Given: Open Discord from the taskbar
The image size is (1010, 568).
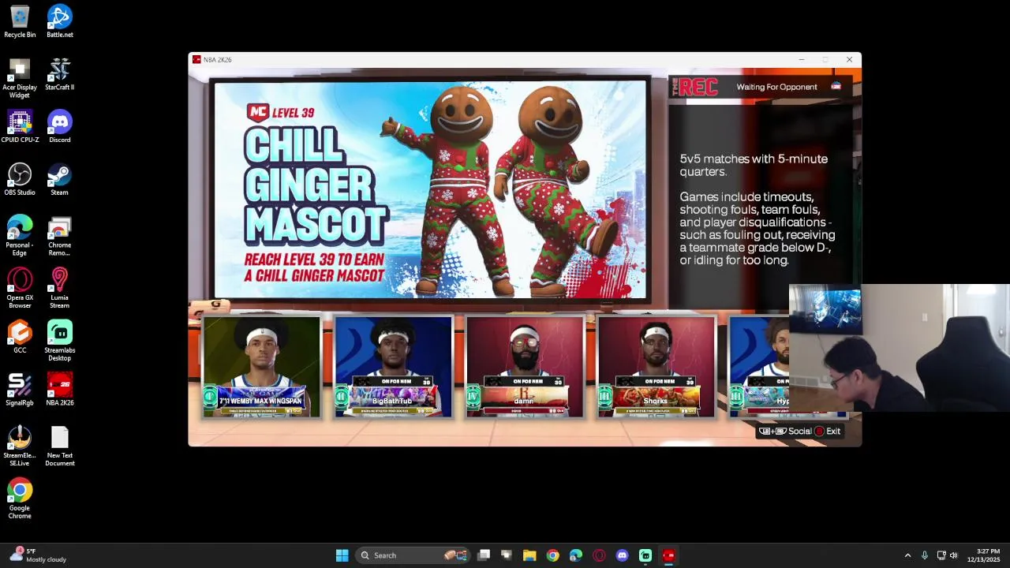Looking at the screenshot, I should coord(622,555).
